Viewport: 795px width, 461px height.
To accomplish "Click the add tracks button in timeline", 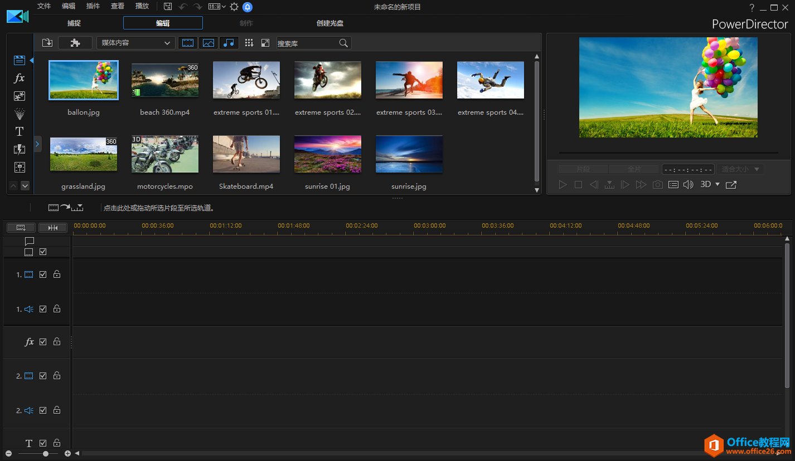I will click(x=21, y=227).
